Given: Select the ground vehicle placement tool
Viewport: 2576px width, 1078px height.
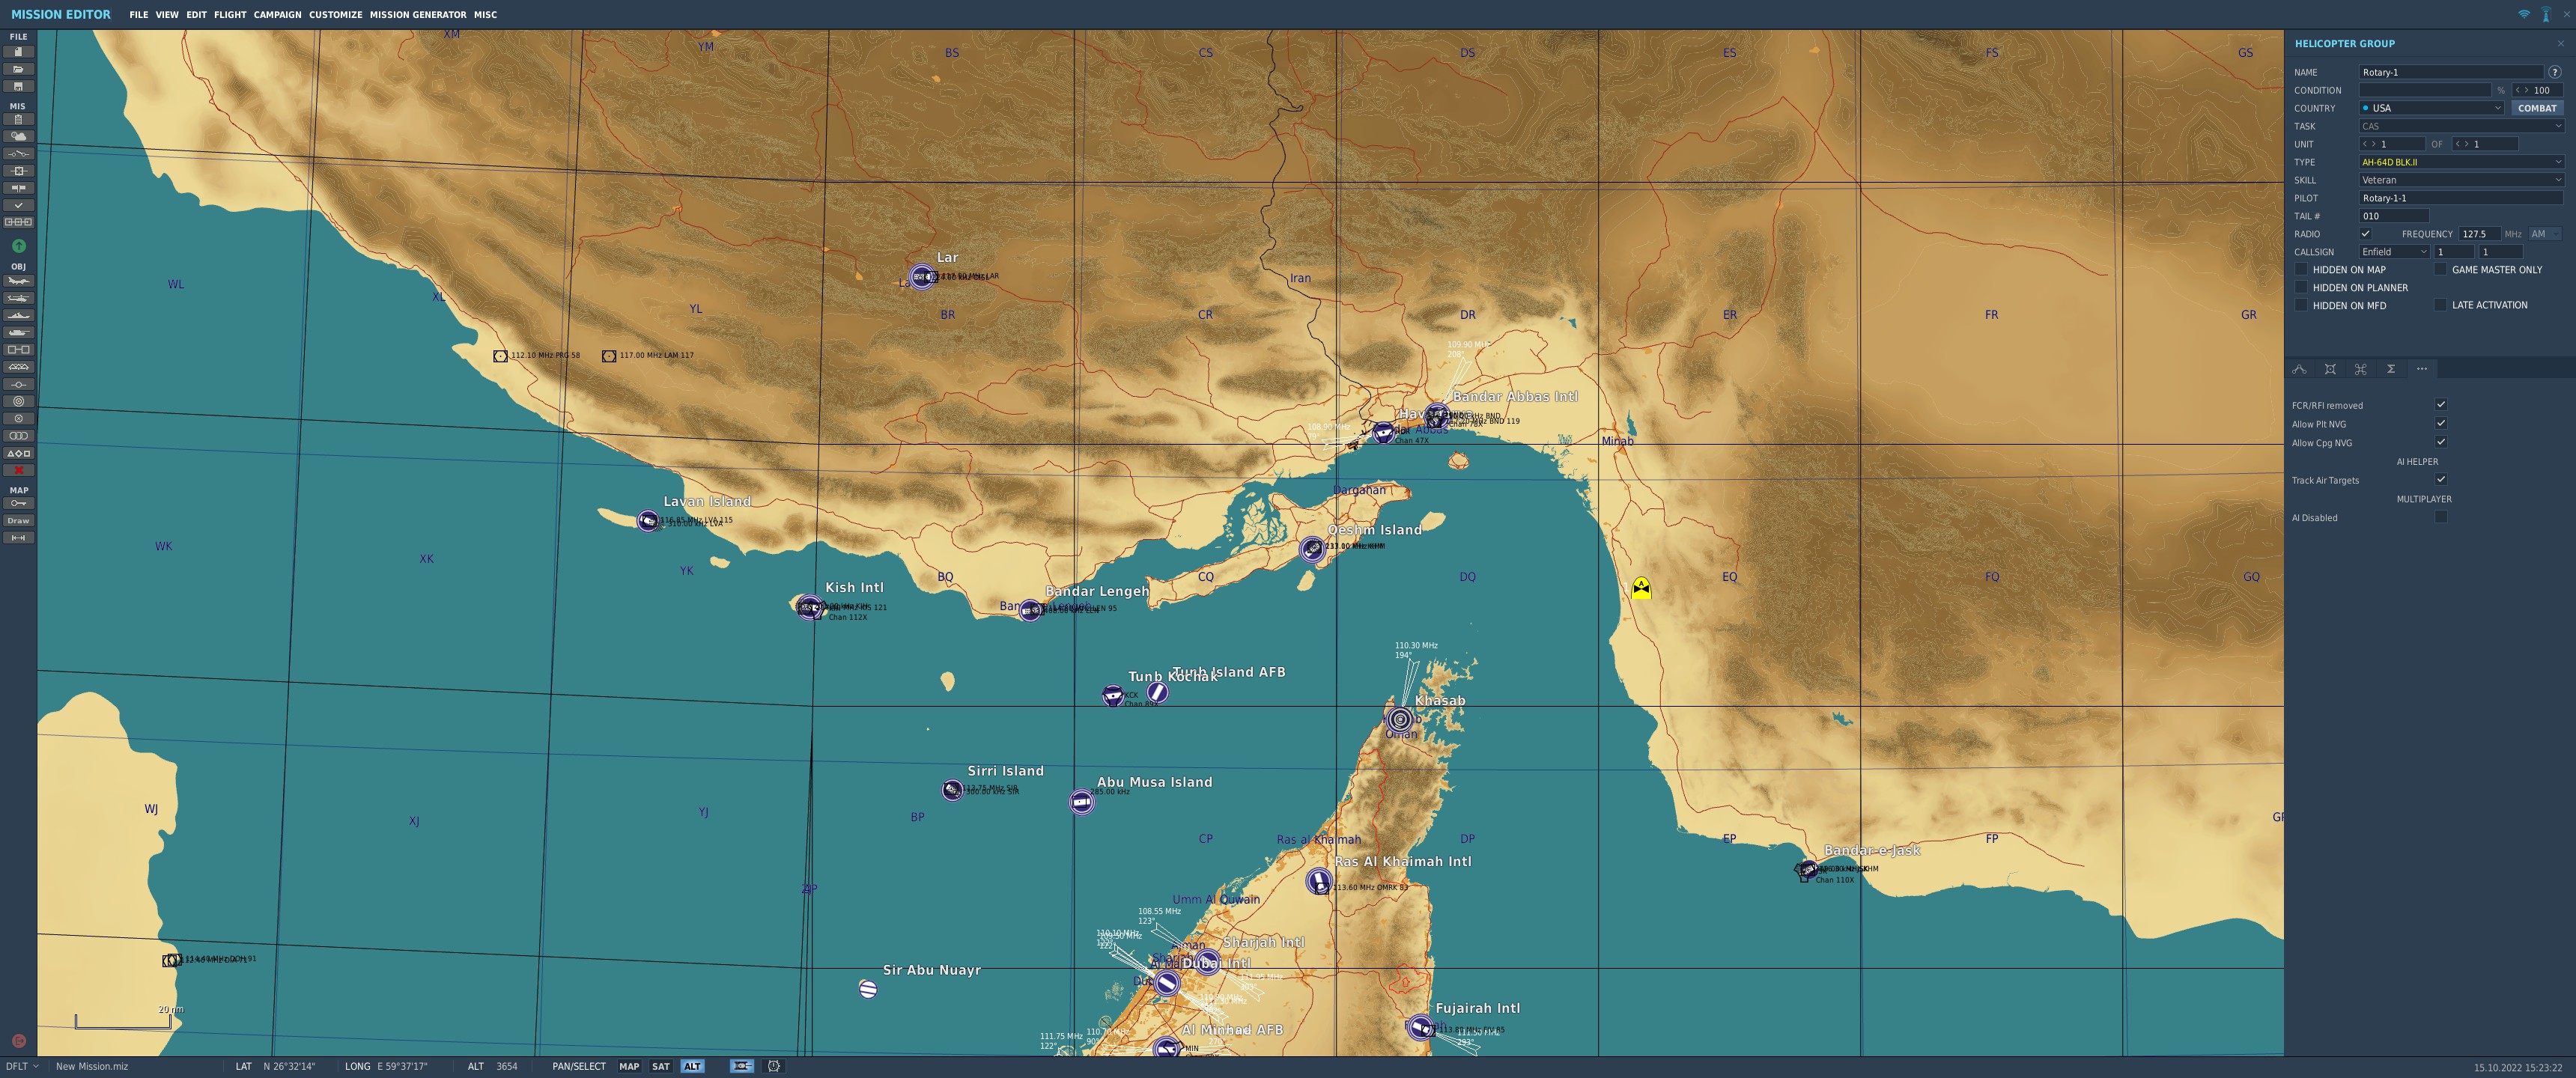Looking at the screenshot, I should [x=18, y=330].
